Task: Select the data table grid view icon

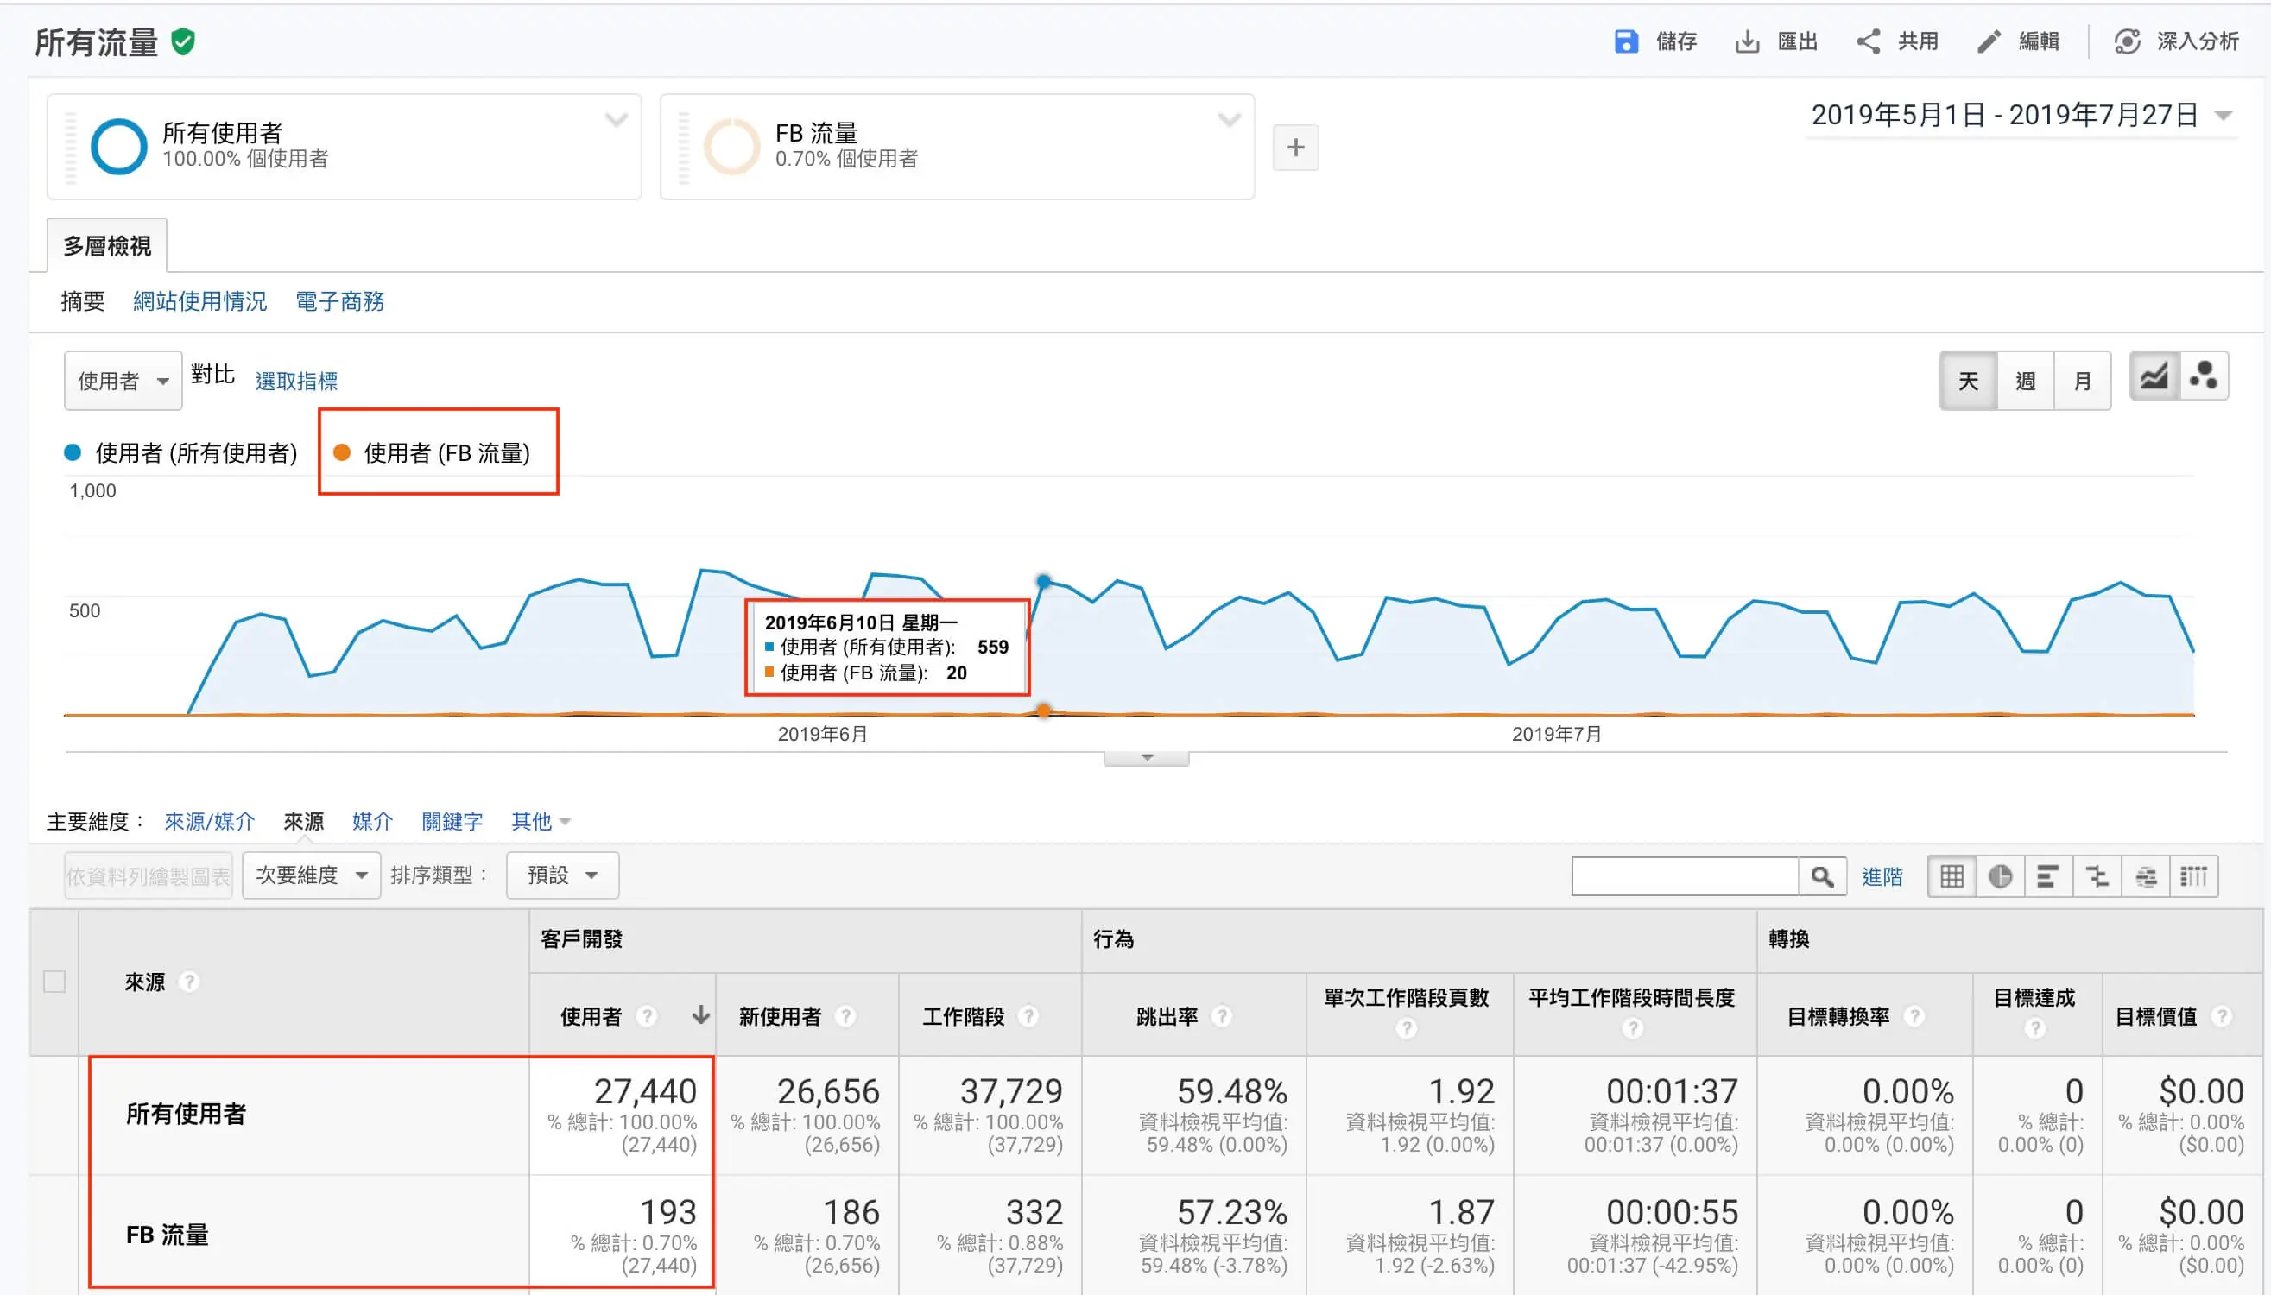Action: [x=1952, y=876]
